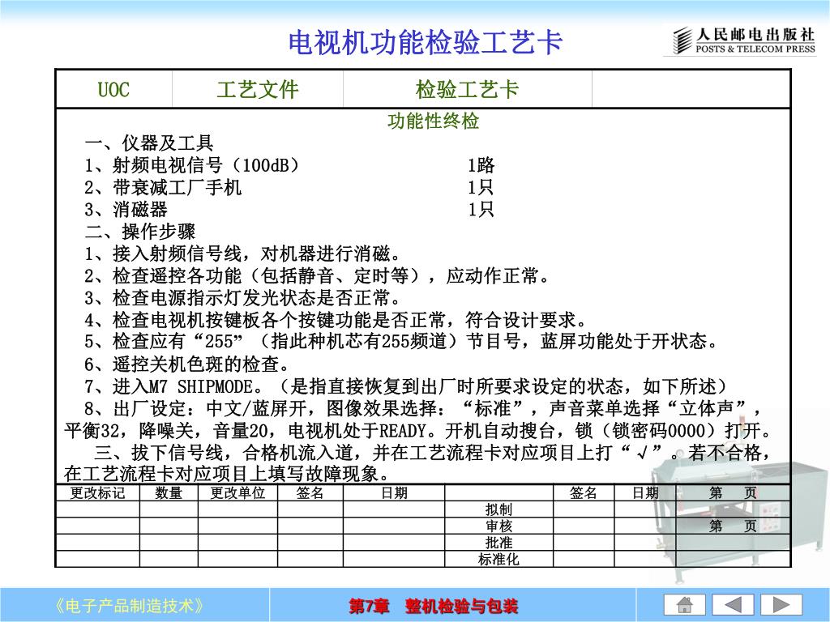The image size is (830, 622).
Task: Select the slide title 电视机功能检验工艺卡
Action: click(x=425, y=42)
